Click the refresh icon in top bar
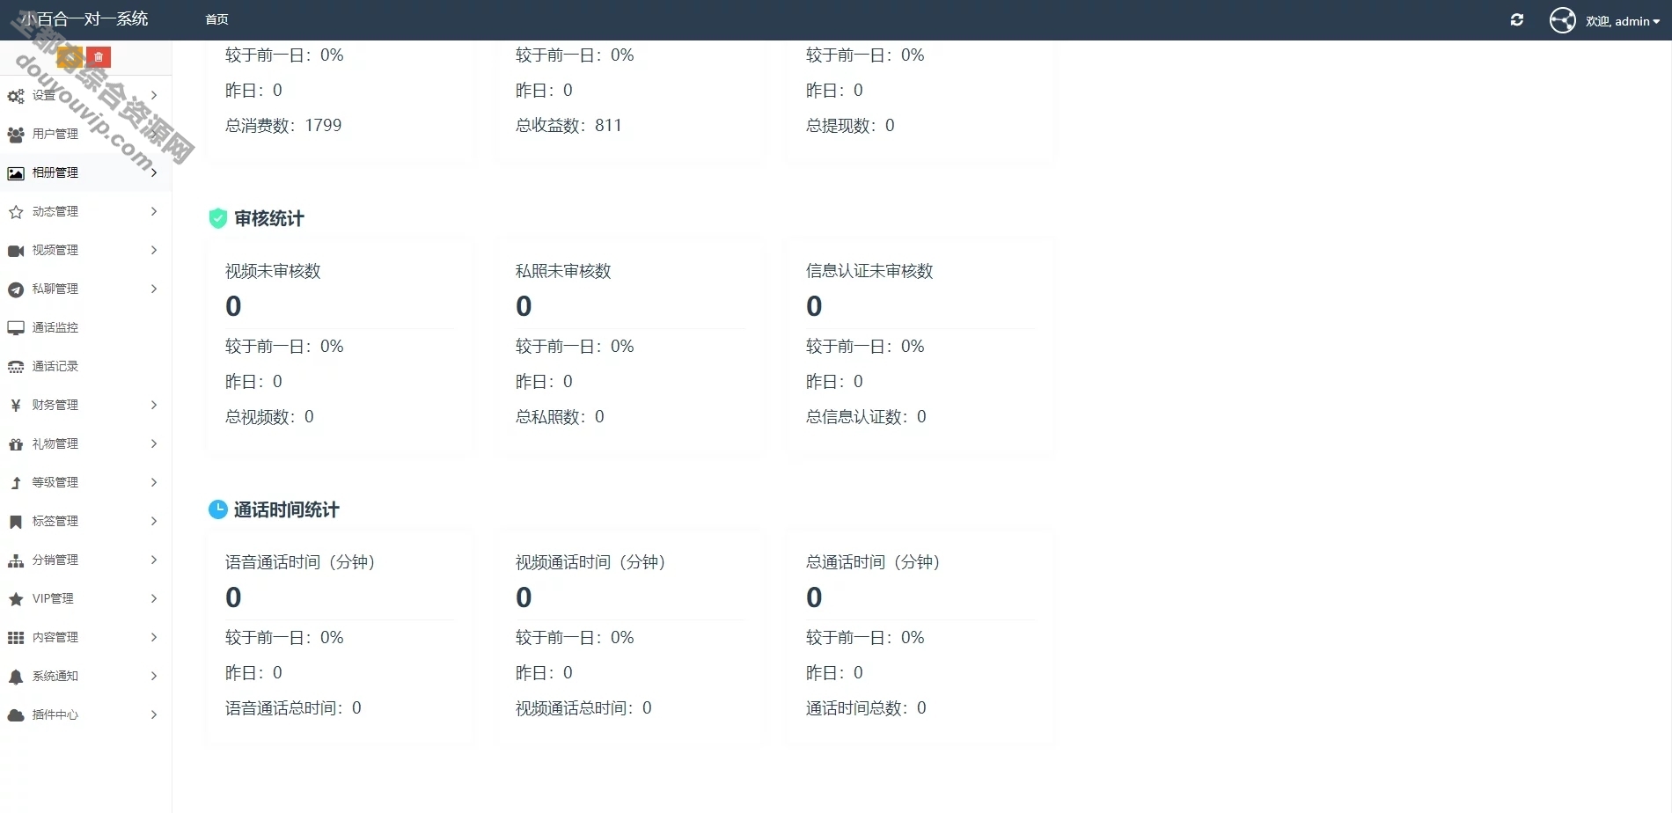 click(x=1517, y=20)
